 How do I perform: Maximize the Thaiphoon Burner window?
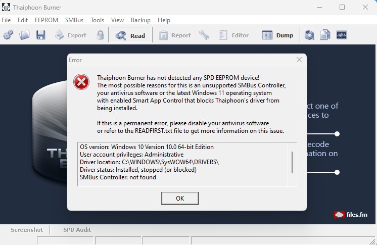(342, 7)
